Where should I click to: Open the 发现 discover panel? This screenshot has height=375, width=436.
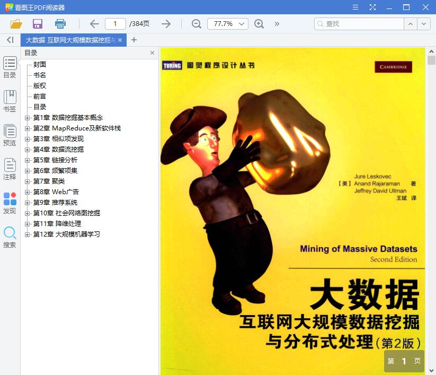coord(10,203)
